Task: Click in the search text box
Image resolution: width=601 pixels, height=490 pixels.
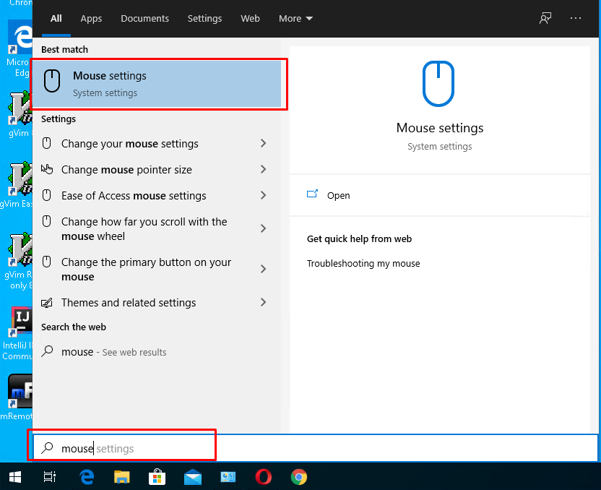Action: tap(316, 448)
